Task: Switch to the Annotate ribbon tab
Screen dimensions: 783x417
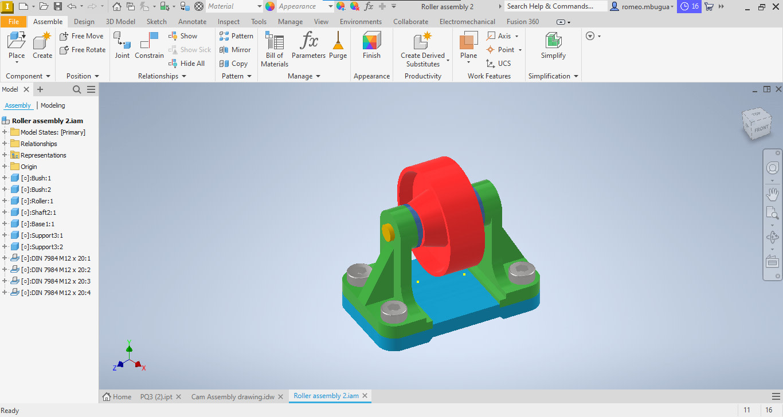Action: pos(192,21)
